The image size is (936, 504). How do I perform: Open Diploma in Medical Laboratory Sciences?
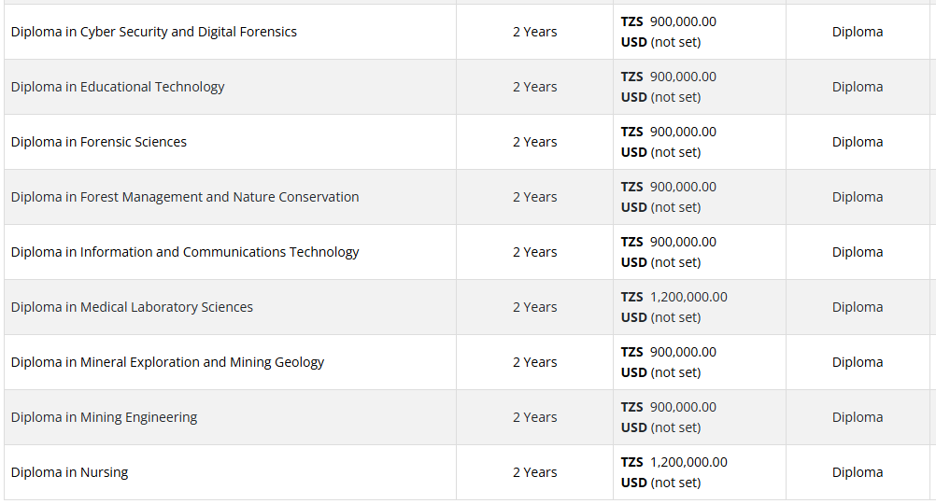pos(132,307)
